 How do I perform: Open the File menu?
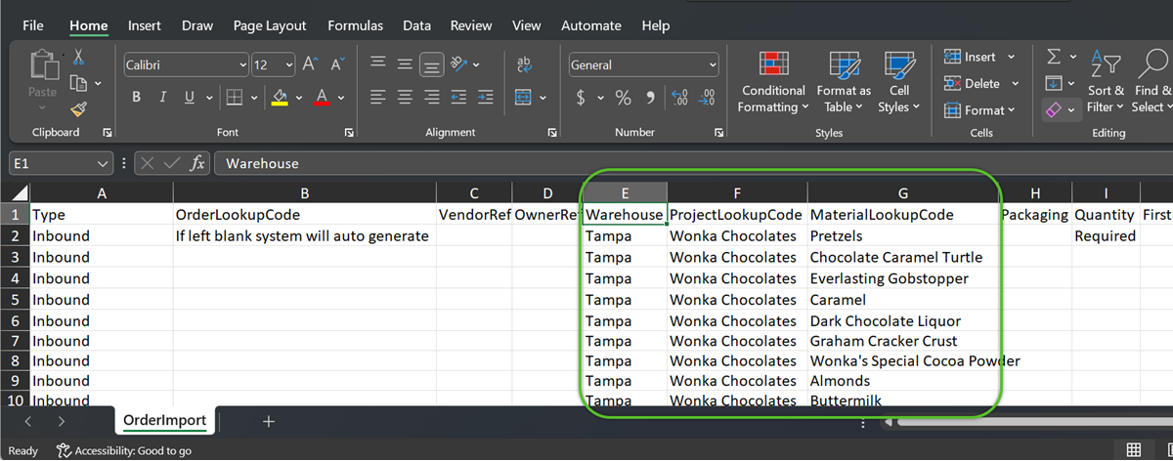33,25
